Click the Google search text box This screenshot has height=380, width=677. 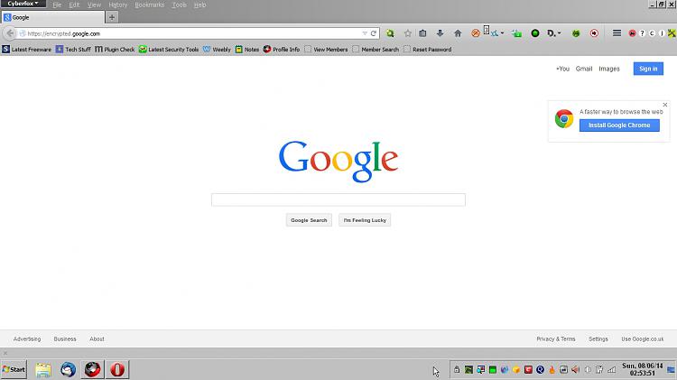pos(338,200)
